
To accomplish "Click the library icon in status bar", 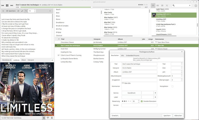I will coord(44,118).
